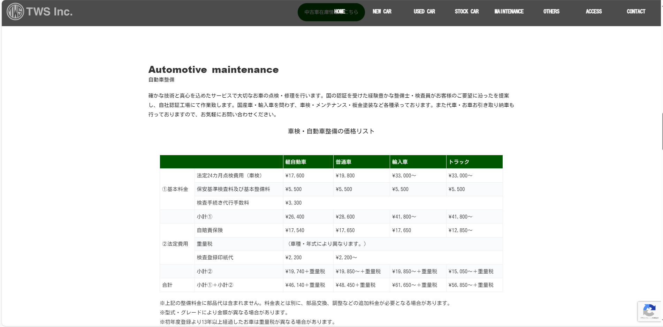Open the HOME menu item
The height and width of the screenshot is (327, 663).
340,12
